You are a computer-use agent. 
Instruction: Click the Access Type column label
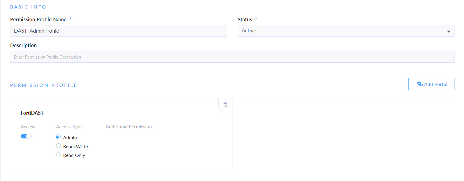pyautogui.click(x=69, y=127)
